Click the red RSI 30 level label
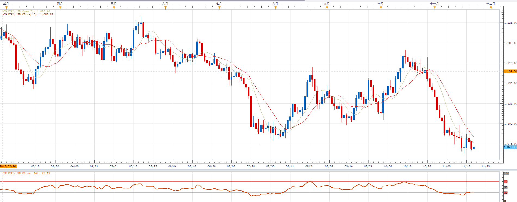517x202 pixels. (x=506, y=193)
